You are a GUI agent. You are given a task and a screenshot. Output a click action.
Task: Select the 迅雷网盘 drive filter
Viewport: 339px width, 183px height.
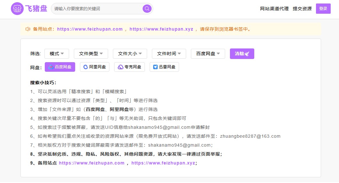click(164, 67)
